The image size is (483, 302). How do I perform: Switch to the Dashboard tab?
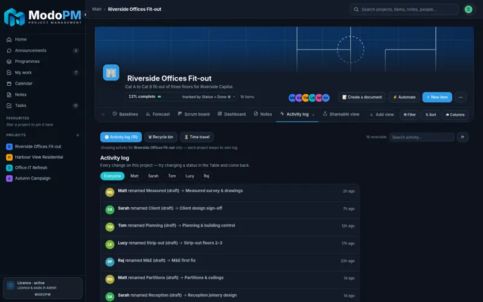pyautogui.click(x=232, y=114)
